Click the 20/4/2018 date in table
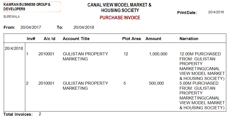This screenshot has height=124, width=240. tap(14, 48)
